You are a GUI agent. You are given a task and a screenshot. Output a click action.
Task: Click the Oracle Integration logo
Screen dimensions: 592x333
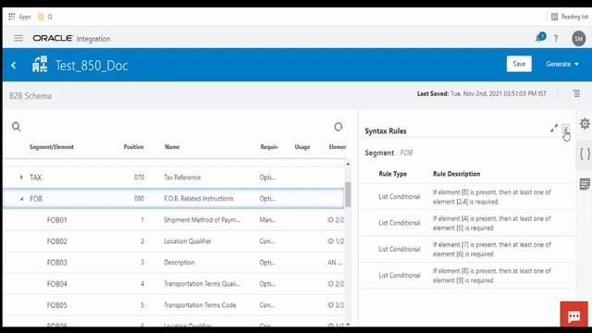pyautogui.click(x=71, y=39)
